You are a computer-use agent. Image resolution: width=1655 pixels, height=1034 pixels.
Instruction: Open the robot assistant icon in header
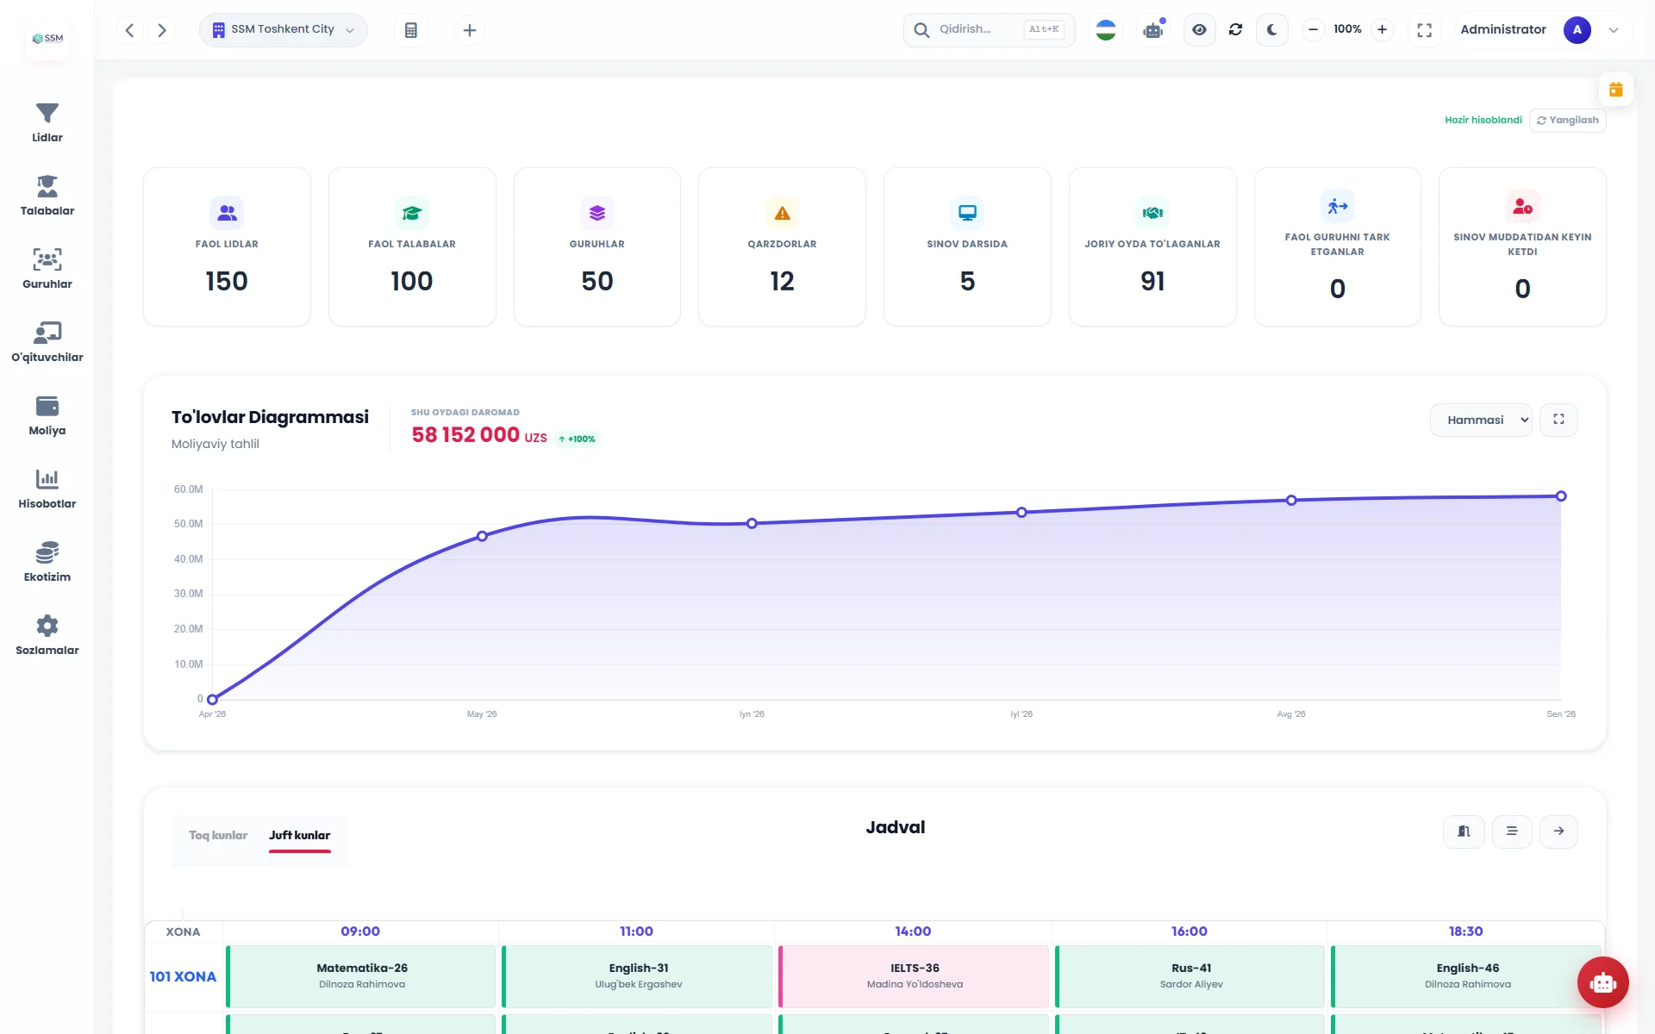pyautogui.click(x=1153, y=30)
